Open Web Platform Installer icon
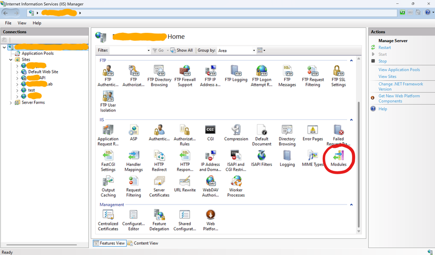Screen dimensions: 435x255 coord(210,220)
